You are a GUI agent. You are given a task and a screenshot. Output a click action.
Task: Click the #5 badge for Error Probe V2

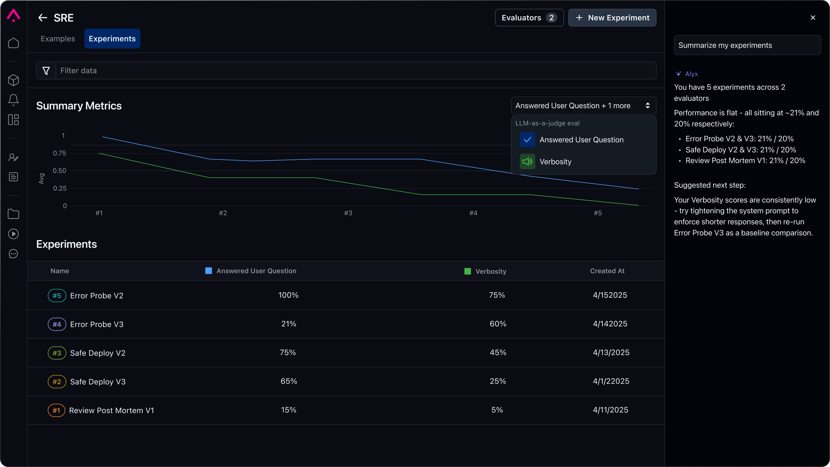click(57, 296)
